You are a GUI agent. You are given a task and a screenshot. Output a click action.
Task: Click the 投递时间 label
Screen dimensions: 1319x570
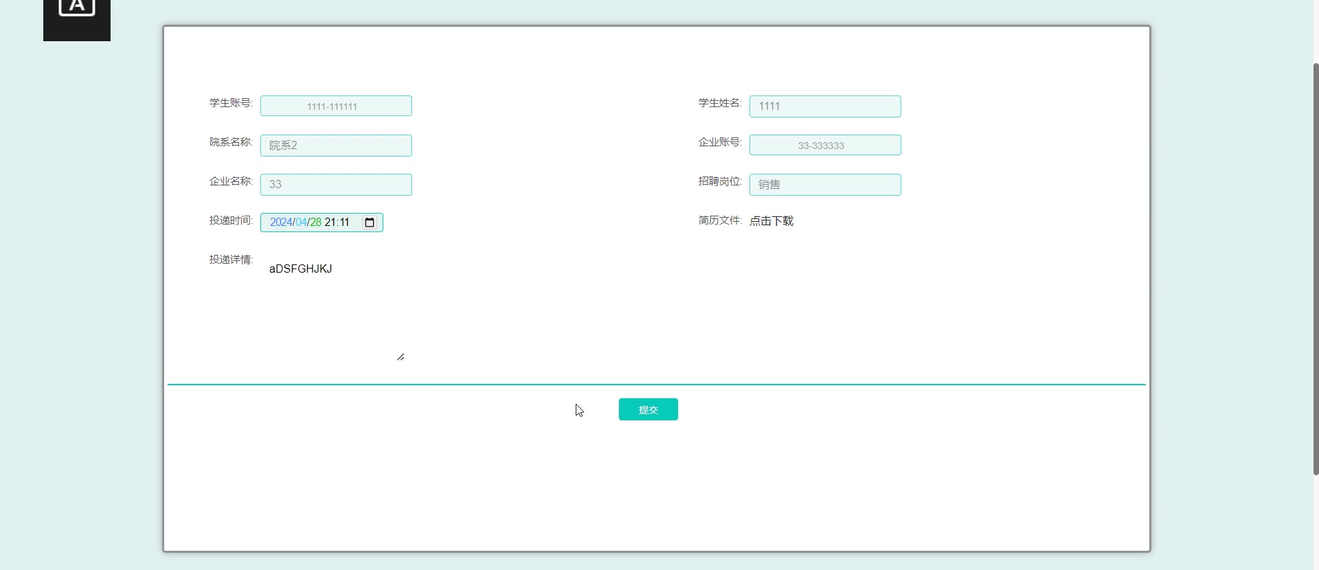point(231,220)
